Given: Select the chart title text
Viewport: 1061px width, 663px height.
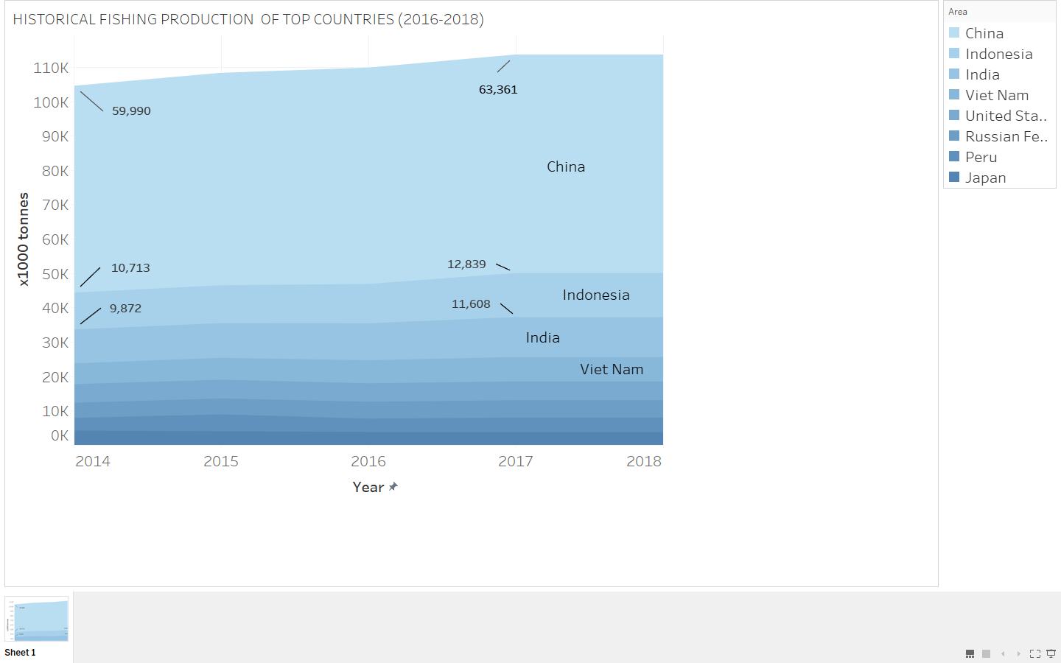Looking at the screenshot, I should (248, 20).
